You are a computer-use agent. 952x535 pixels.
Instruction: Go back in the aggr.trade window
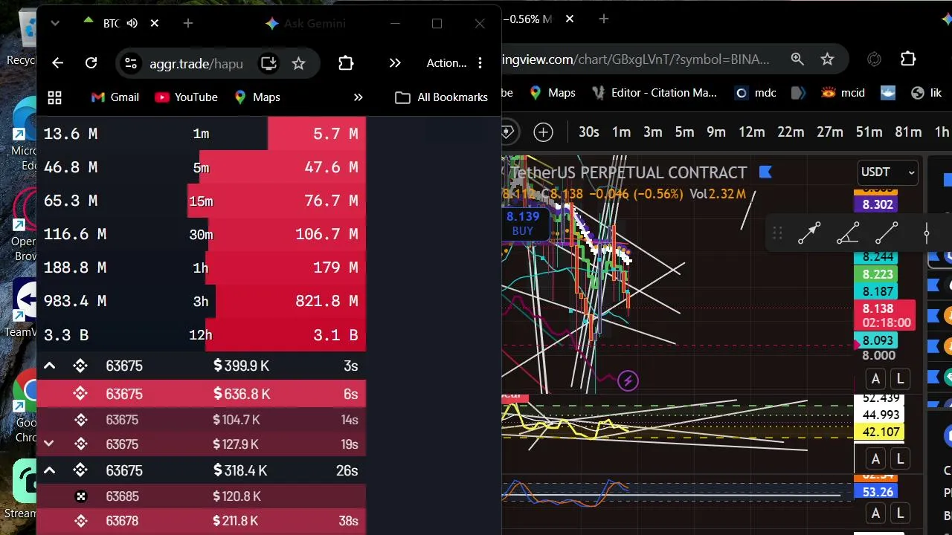click(58, 63)
